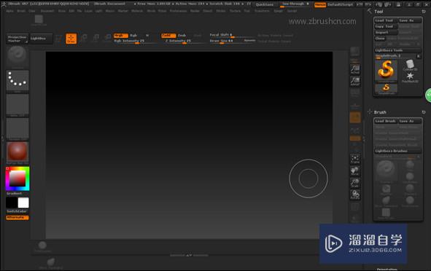This screenshot has height=271, width=431.
Task: Open the Alpha menu
Action: click(9, 11)
